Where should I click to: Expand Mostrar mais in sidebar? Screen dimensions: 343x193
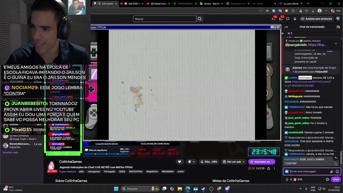(10, 153)
